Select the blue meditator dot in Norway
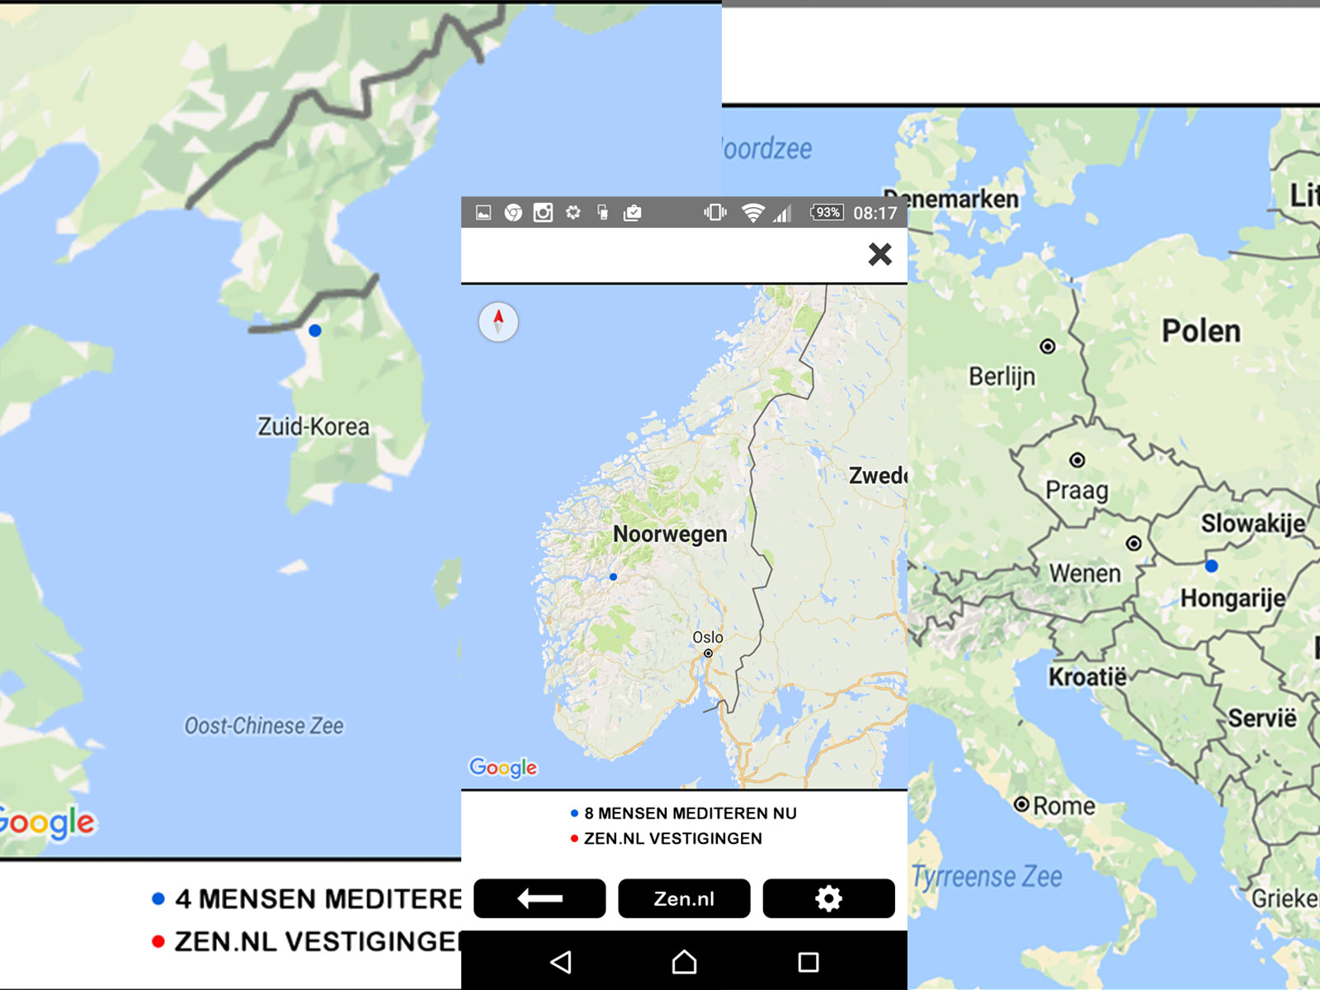This screenshot has height=990, width=1320. [x=613, y=577]
